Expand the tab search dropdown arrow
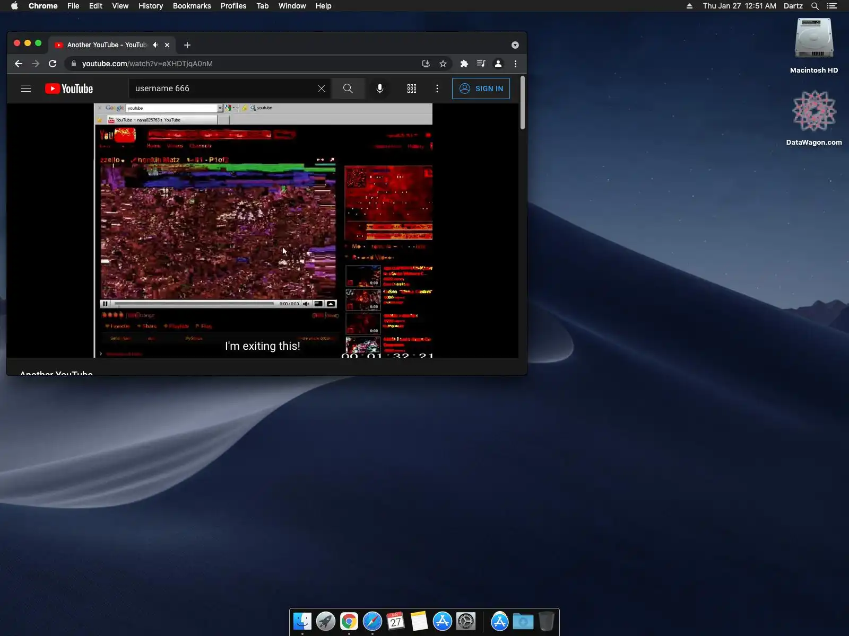Viewport: 849px width, 636px height. click(x=515, y=45)
